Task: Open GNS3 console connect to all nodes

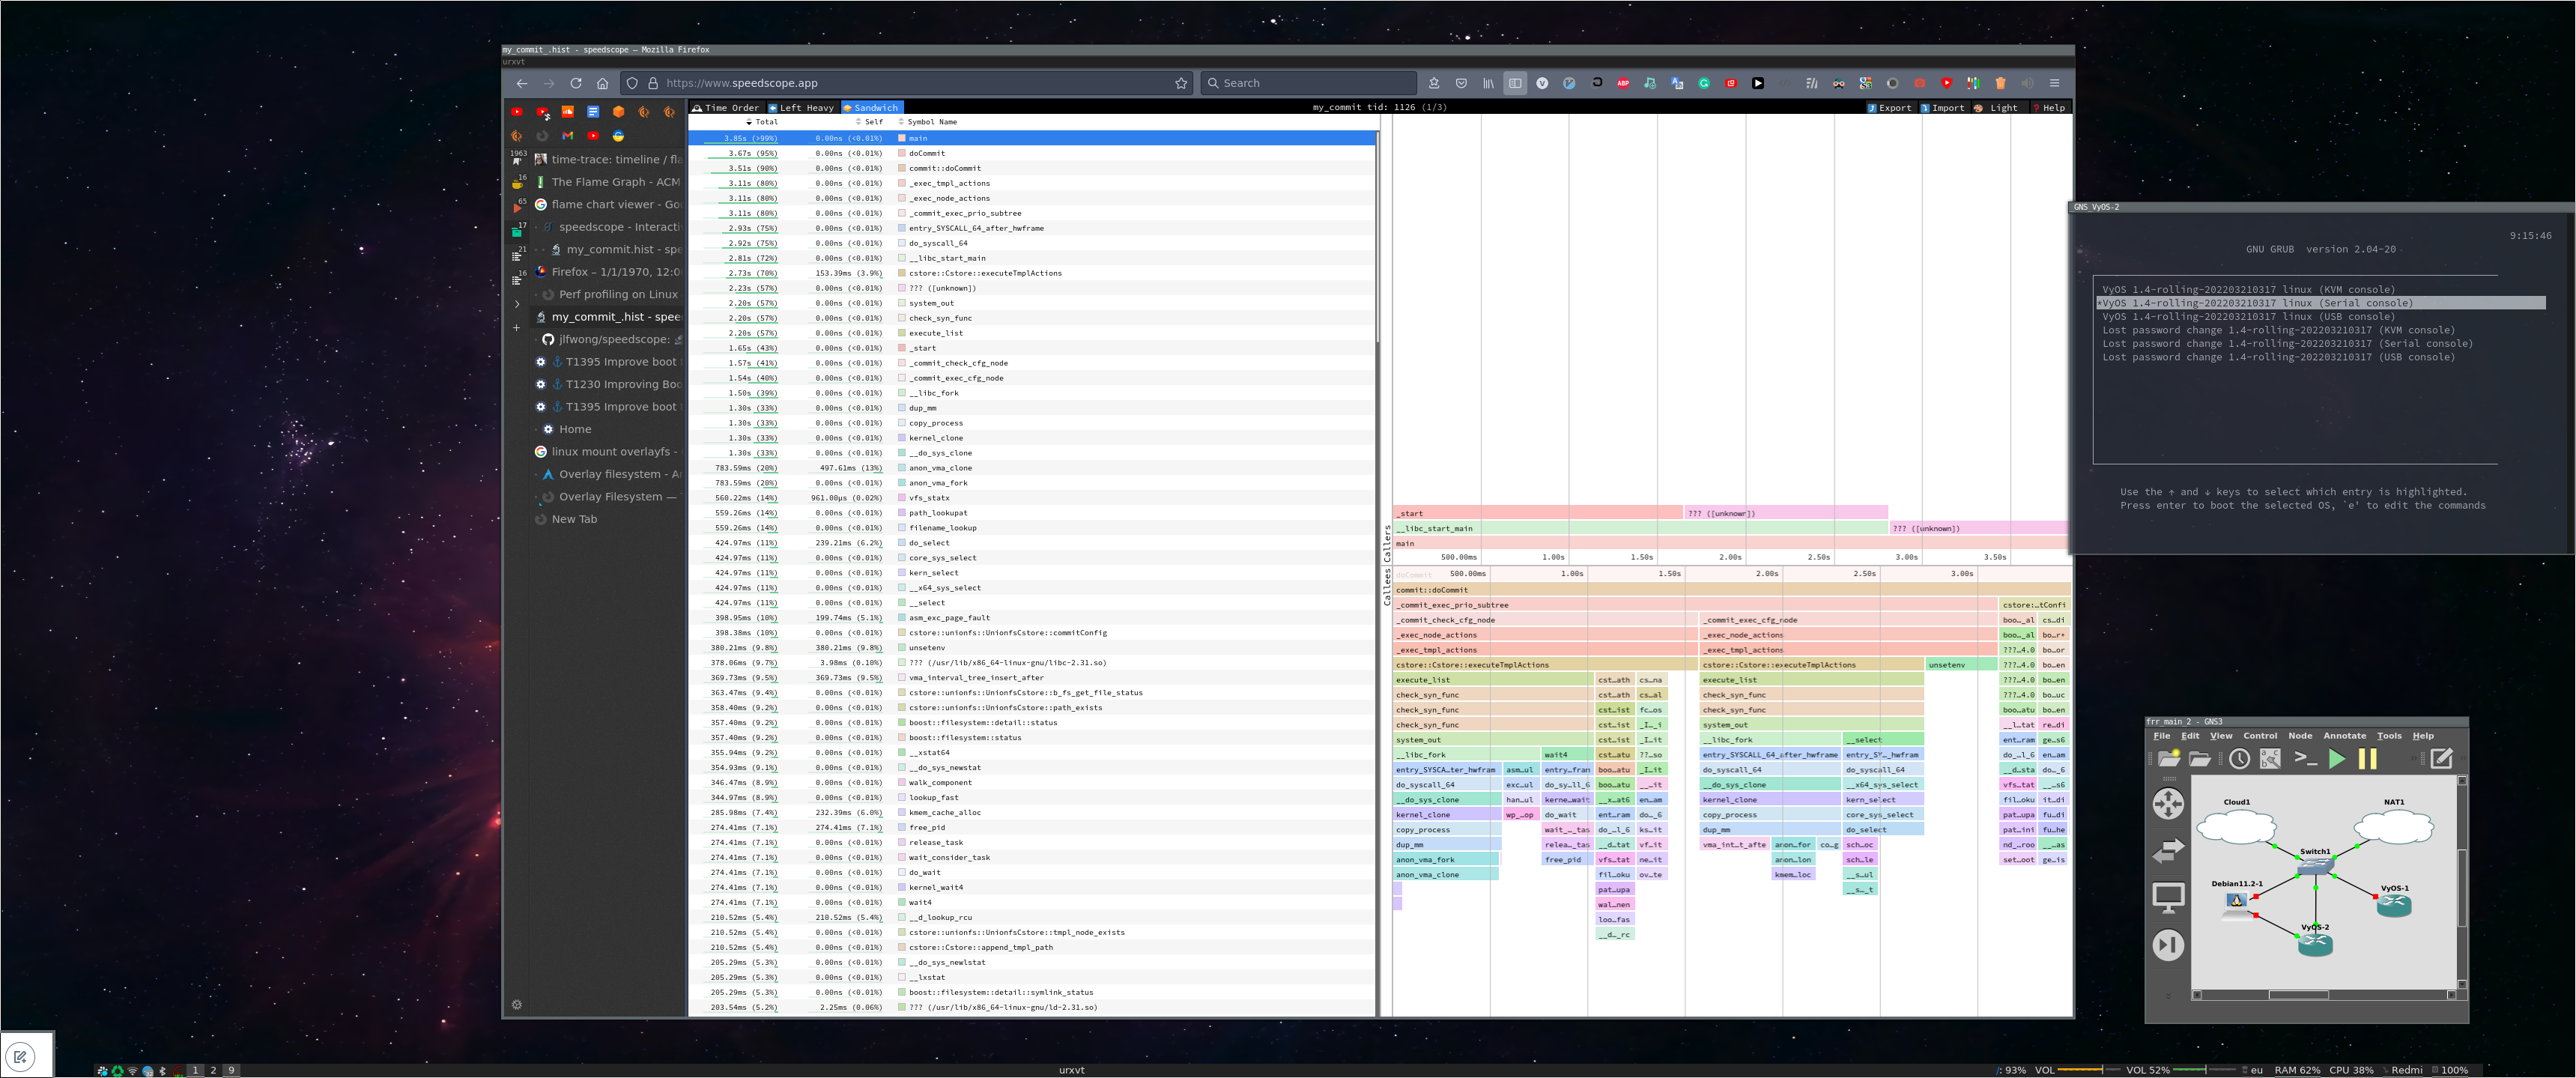Action: [2306, 759]
